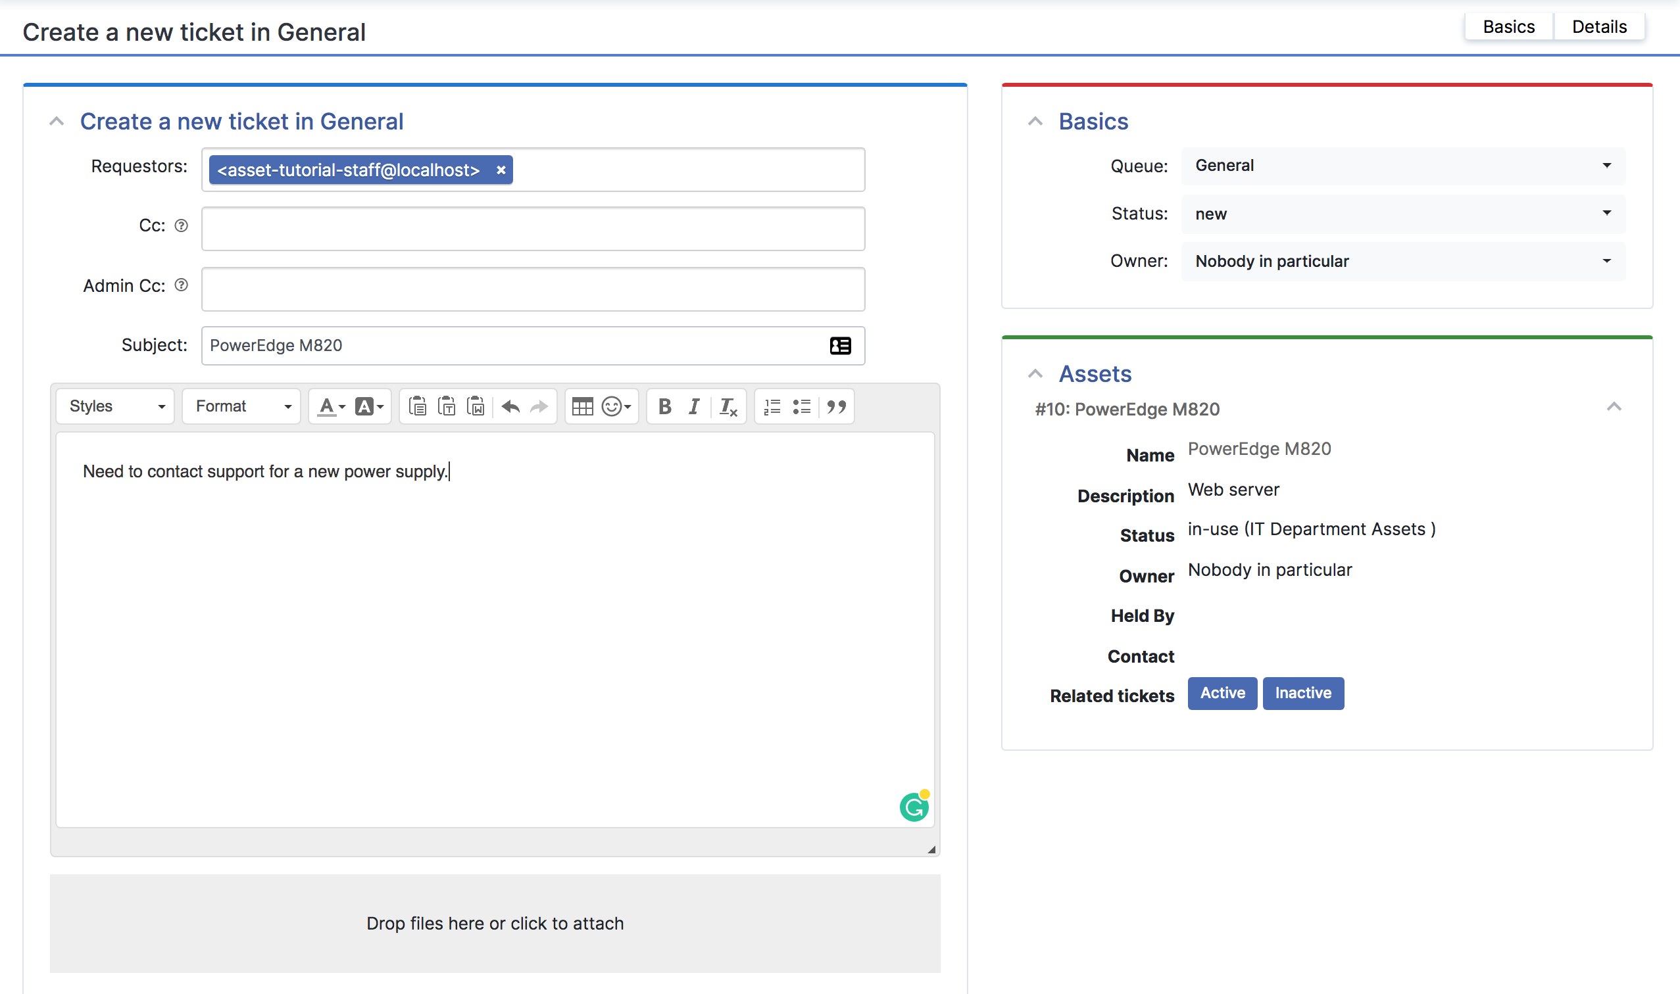This screenshot has width=1680, height=994.
Task: Open the Format dropdown in the editor
Action: pos(241,405)
